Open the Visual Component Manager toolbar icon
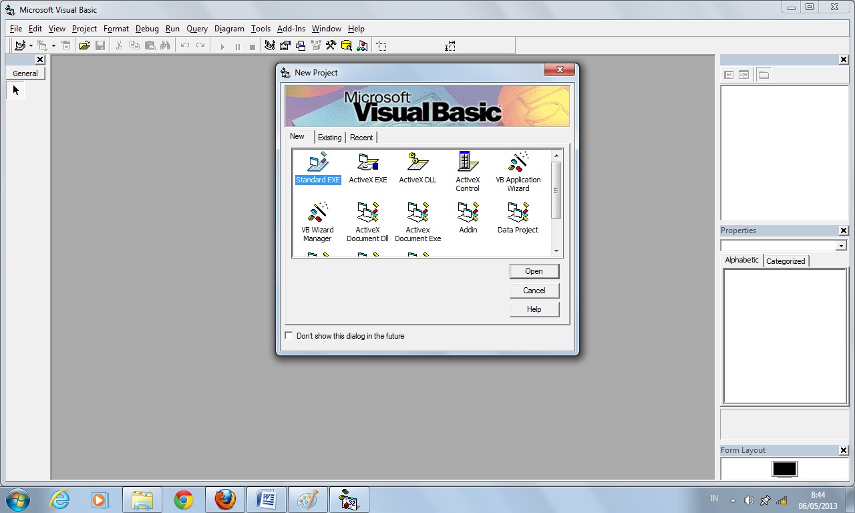Viewport: 855px width, 513px height. (x=362, y=45)
